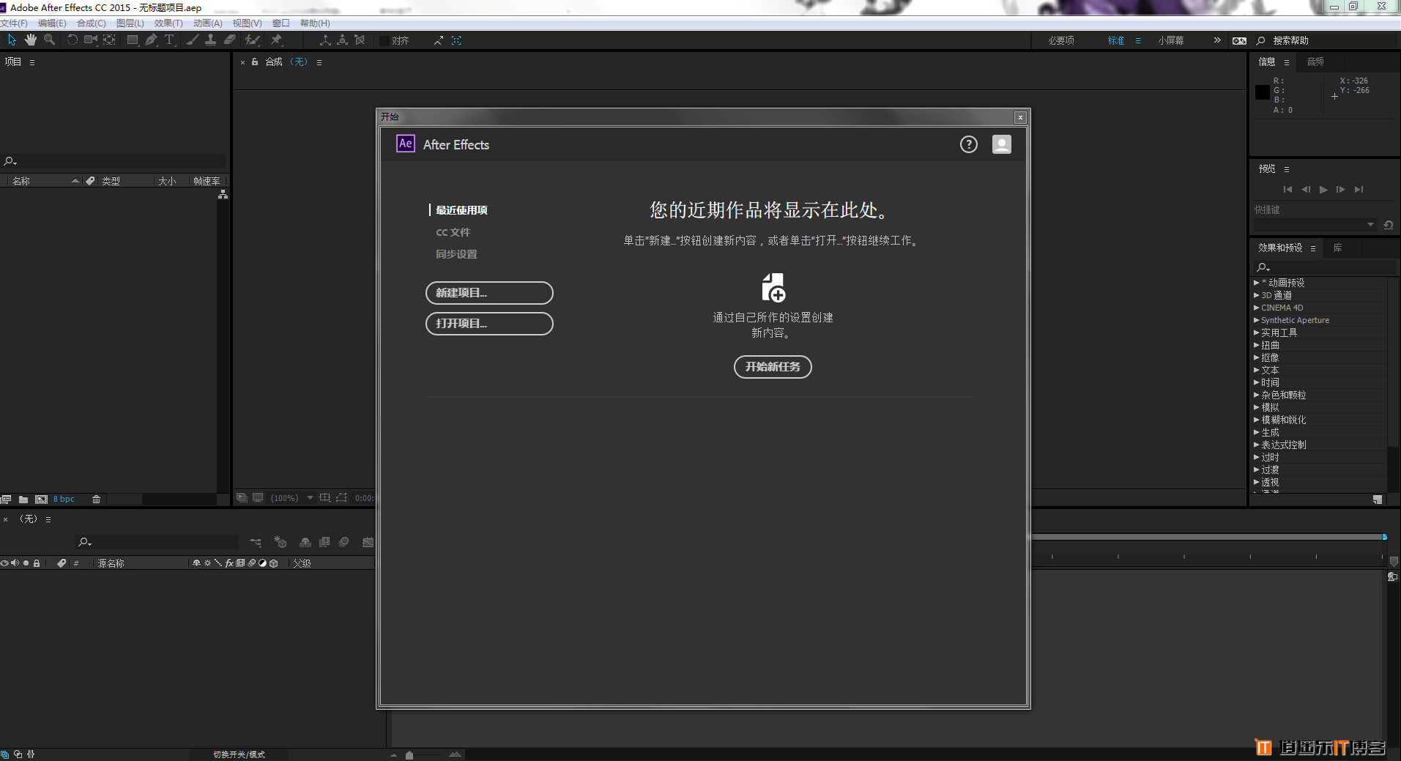Select the Rotation tool
This screenshot has width=1401, height=761.
[x=72, y=40]
